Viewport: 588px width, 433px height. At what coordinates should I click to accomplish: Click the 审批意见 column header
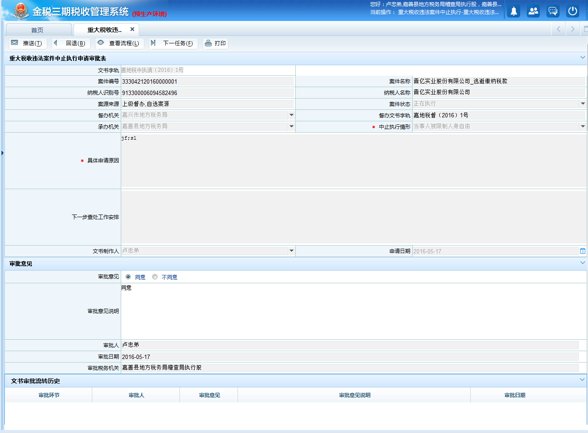[209, 395]
